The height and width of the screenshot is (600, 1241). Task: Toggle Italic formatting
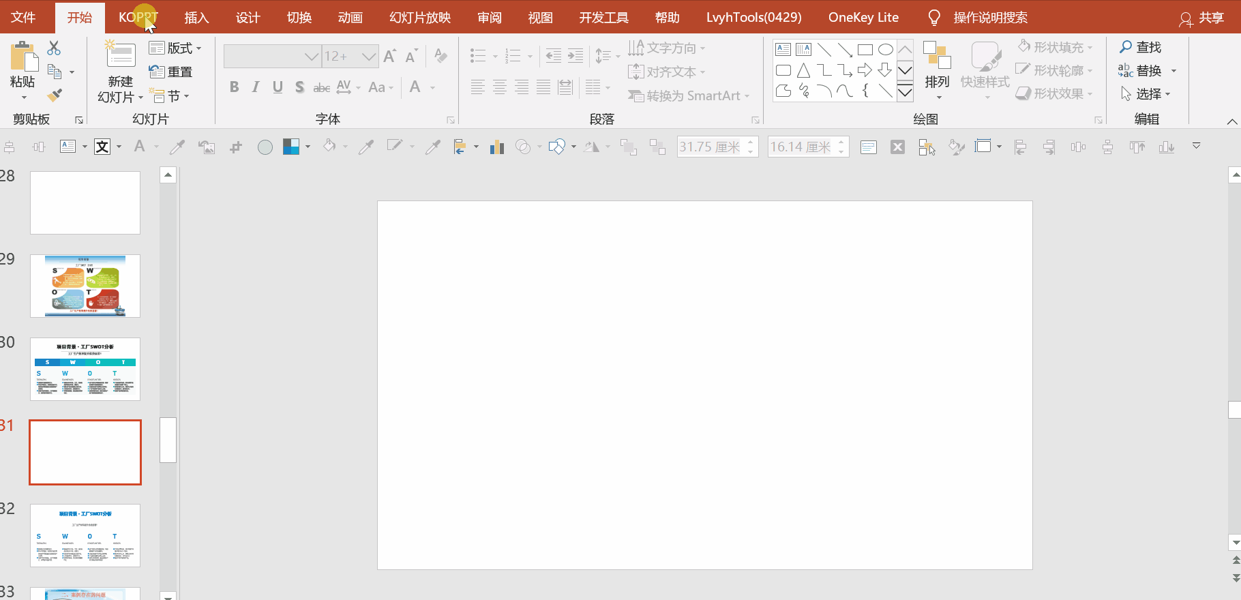point(256,87)
